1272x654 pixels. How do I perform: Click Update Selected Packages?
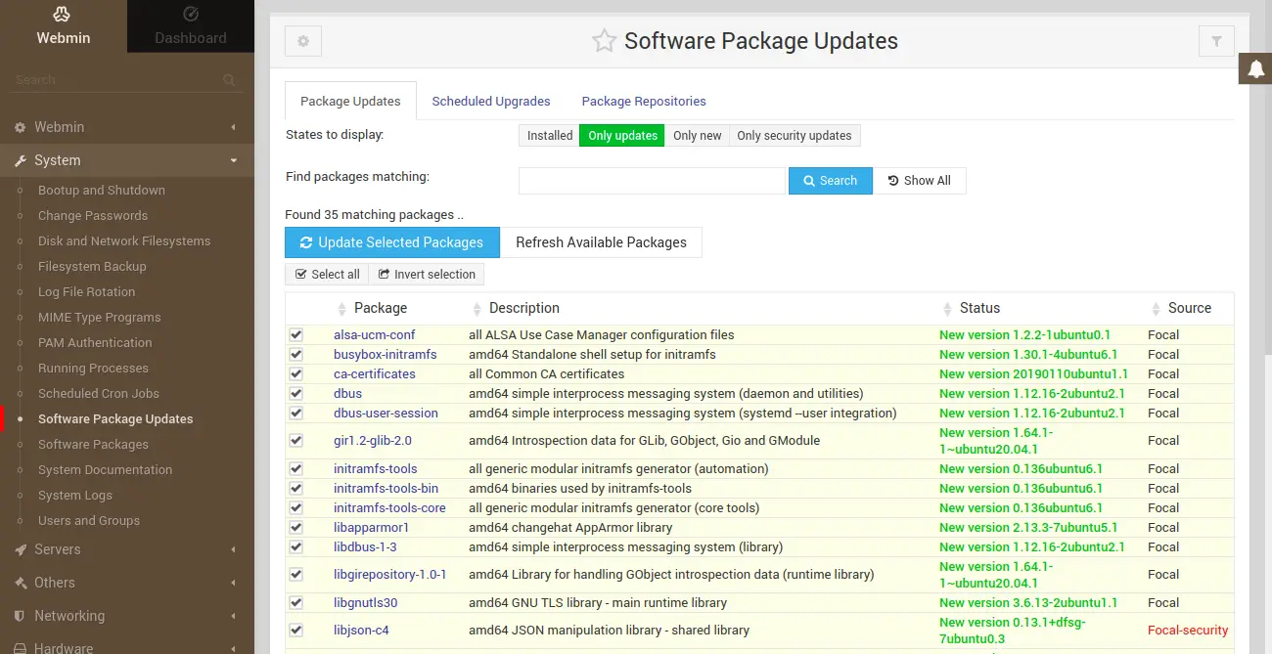click(391, 242)
